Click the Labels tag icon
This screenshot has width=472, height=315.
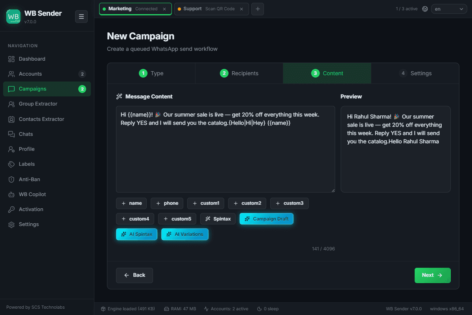[11, 164]
